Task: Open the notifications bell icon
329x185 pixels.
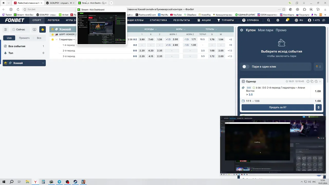Action: point(287,20)
